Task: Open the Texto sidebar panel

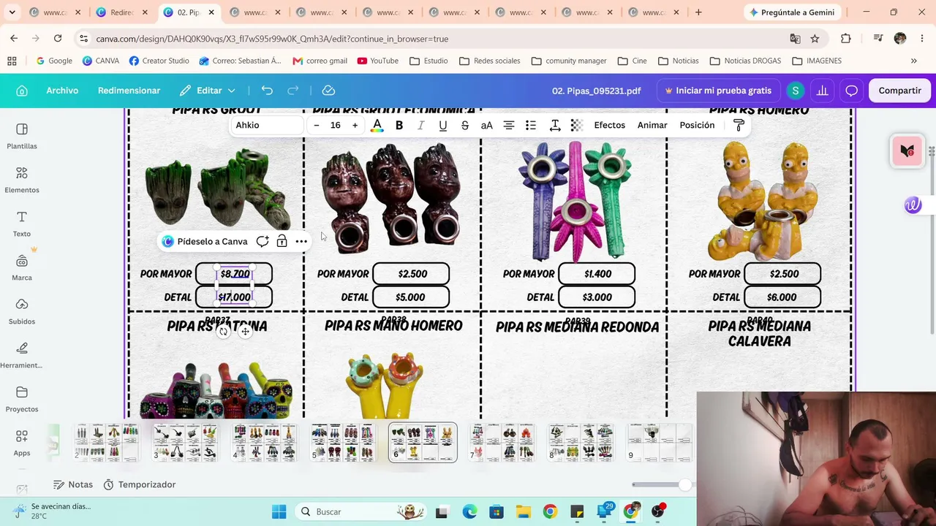Action: 22,224
